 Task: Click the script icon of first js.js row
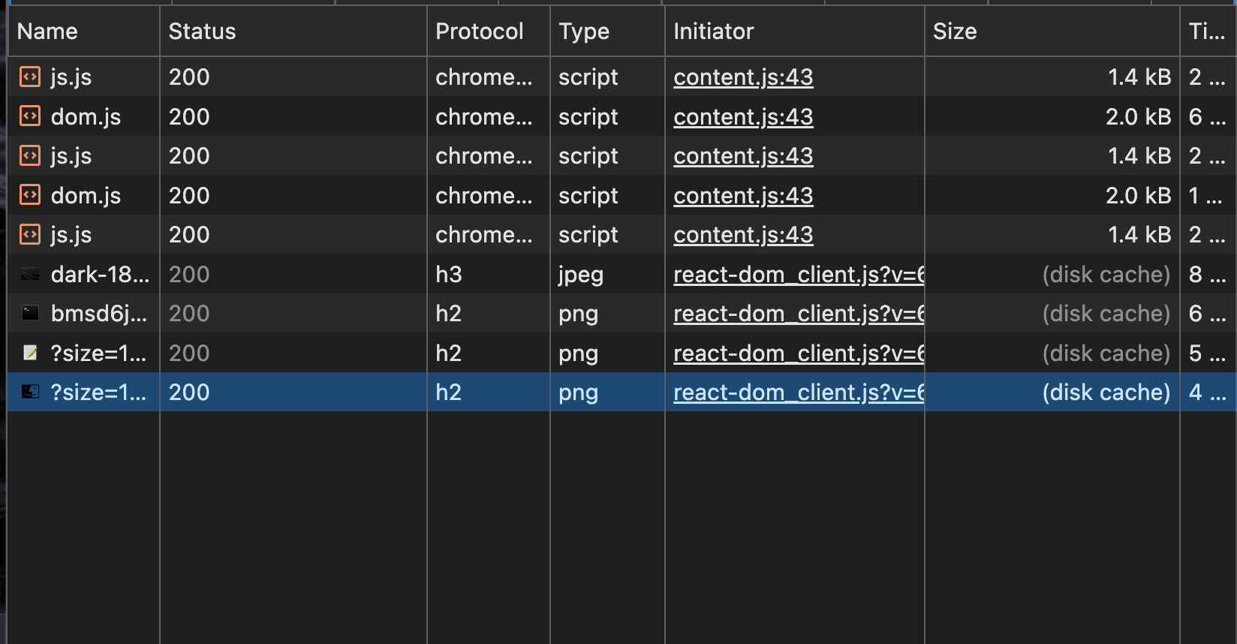[x=30, y=77]
